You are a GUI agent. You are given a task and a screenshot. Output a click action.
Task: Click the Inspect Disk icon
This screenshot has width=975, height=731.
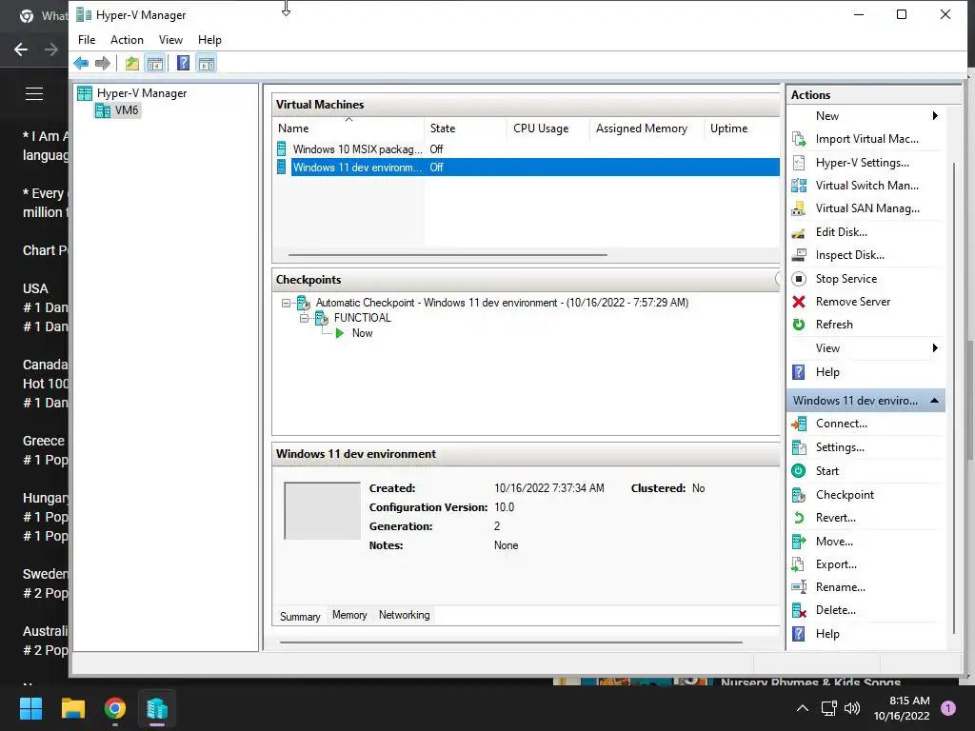pyautogui.click(x=799, y=255)
